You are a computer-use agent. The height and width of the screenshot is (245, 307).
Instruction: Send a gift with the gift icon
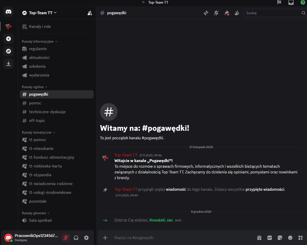pyautogui.click(x=259, y=238)
